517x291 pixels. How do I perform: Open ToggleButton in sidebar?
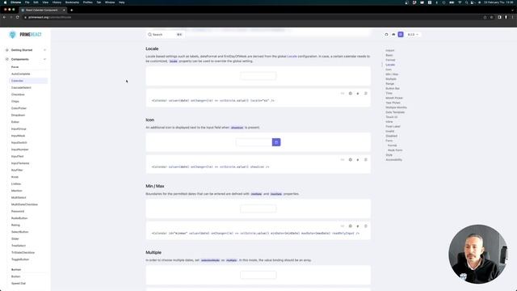pyautogui.click(x=20, y=259)
